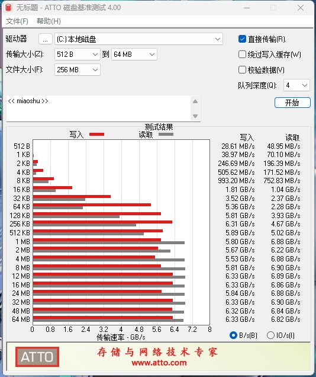This screenshot has height=377, width=316.
Task: Enable the bypass write cache (绕过写入缓存) checkbox
Action: click(x=242, y=55)
